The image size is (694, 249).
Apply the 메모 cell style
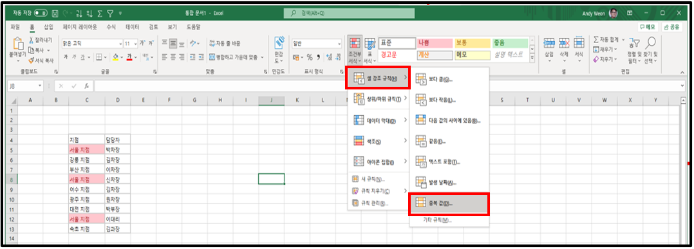pyautogui.click(x=473, y=55)
